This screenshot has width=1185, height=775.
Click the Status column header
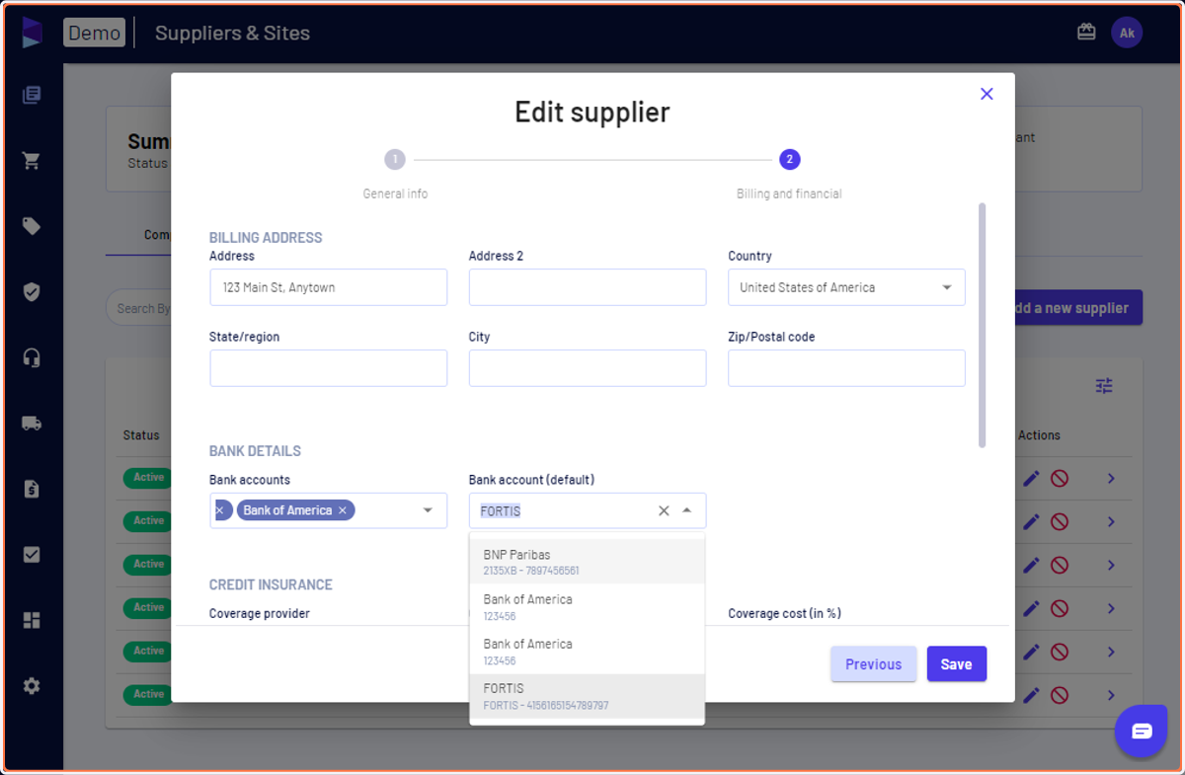(x=141, y=435)
